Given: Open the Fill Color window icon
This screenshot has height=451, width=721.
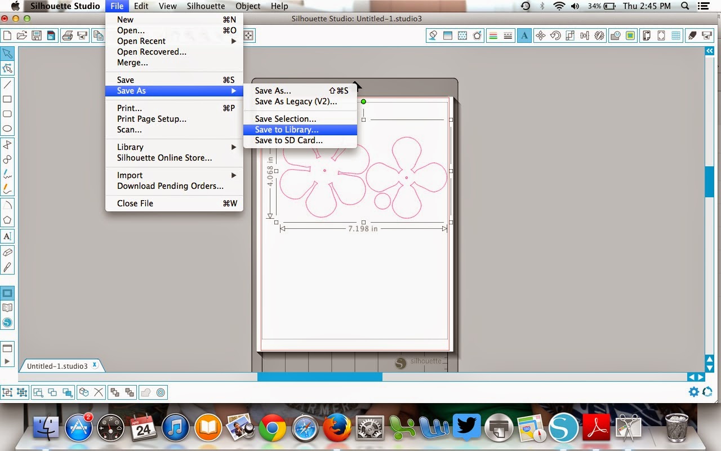Looking at the screenshot, I should (433, 36).
